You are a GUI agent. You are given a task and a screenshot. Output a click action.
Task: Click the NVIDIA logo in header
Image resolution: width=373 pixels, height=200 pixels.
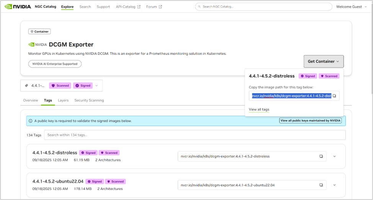(x=18, y=7)
